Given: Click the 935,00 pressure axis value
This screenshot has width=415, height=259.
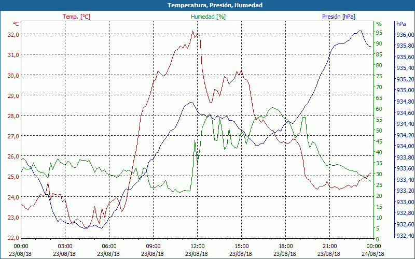Looking at the screenshot, I should (405, 90).
